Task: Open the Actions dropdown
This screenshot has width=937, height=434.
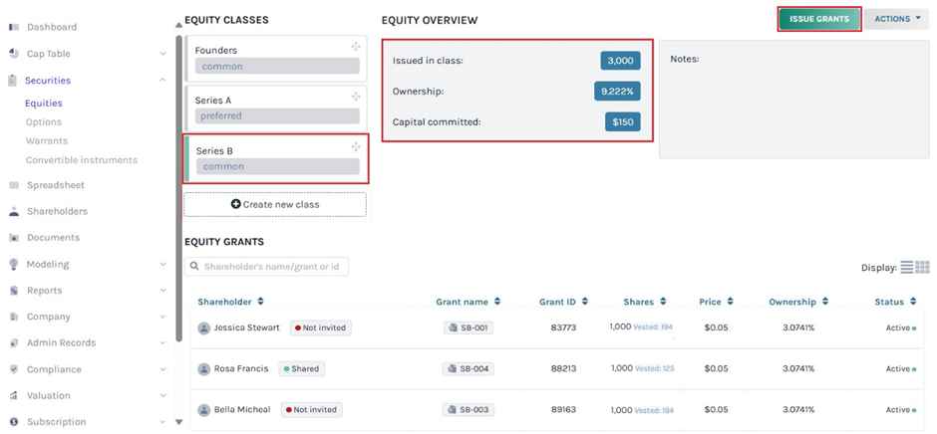Action: tap(895, 19)
